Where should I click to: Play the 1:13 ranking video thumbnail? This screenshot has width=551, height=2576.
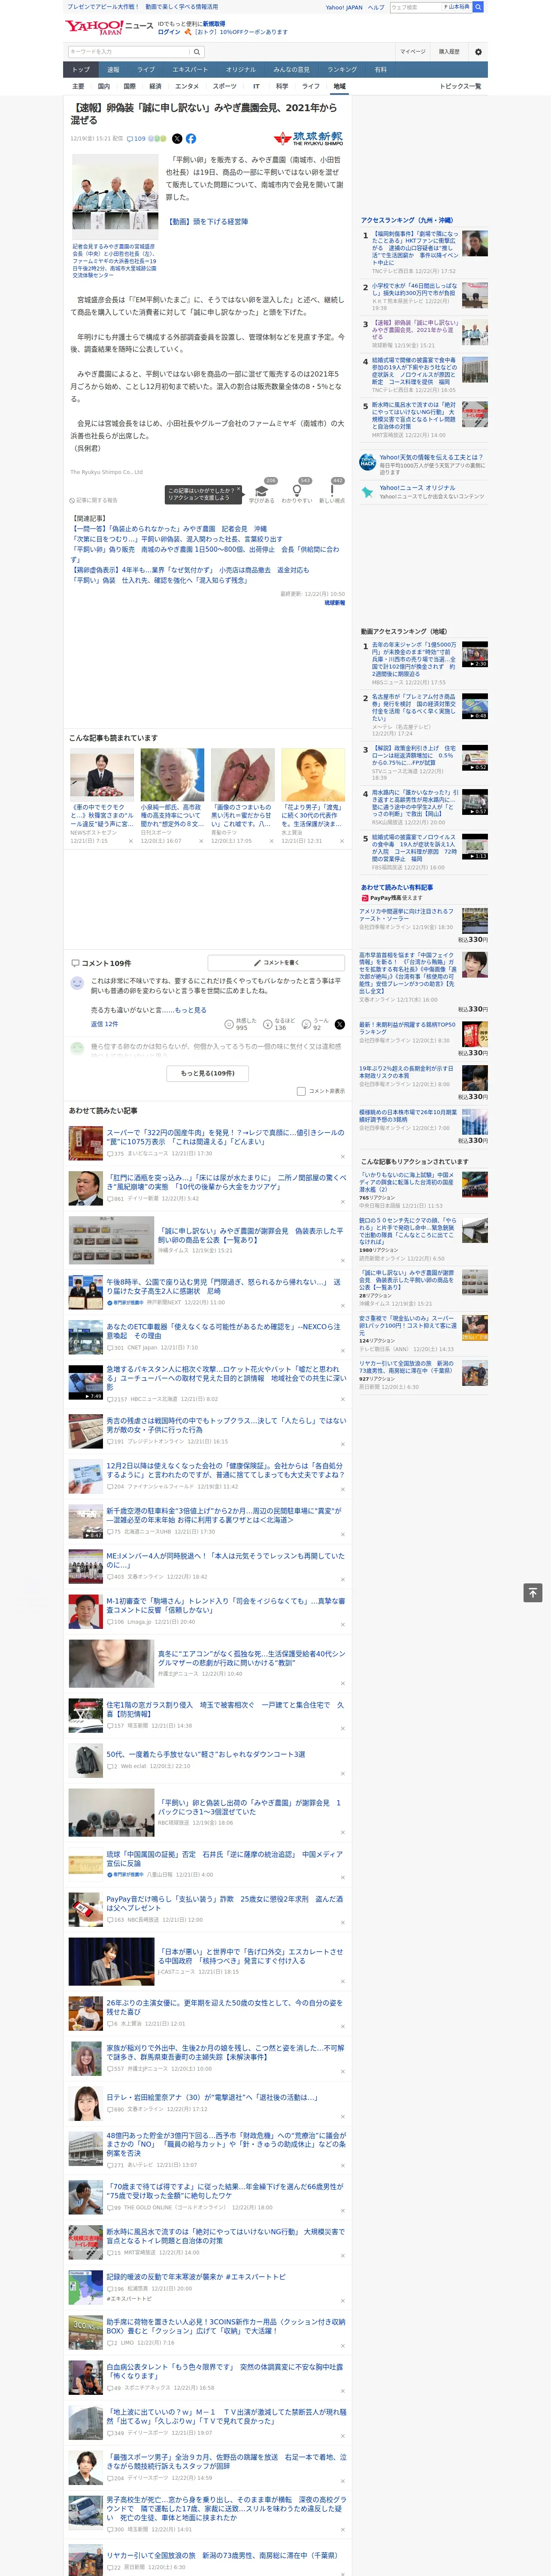point(475,847)
